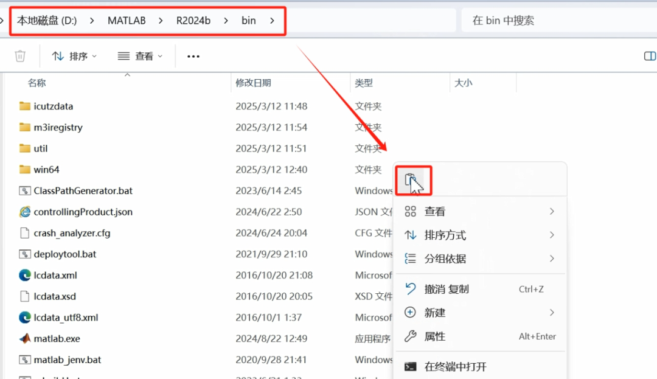The width and height of the screenshot is (657, 379).
Task: Click the Edge icon of lcdata.xml
Action: tap(25, 275)
